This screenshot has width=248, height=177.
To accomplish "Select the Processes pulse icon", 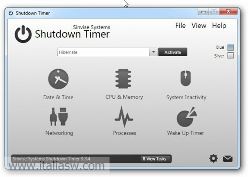I will click(x=124, y=117).
